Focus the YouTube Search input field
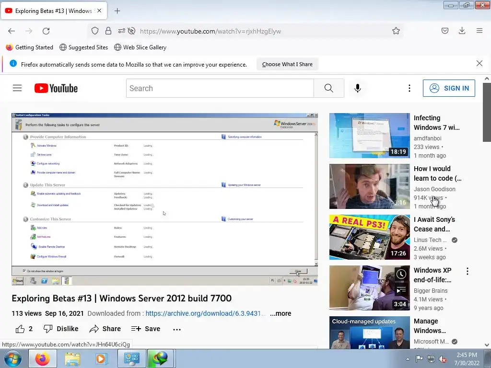The image size is (491, 368). tap(220, 88)
